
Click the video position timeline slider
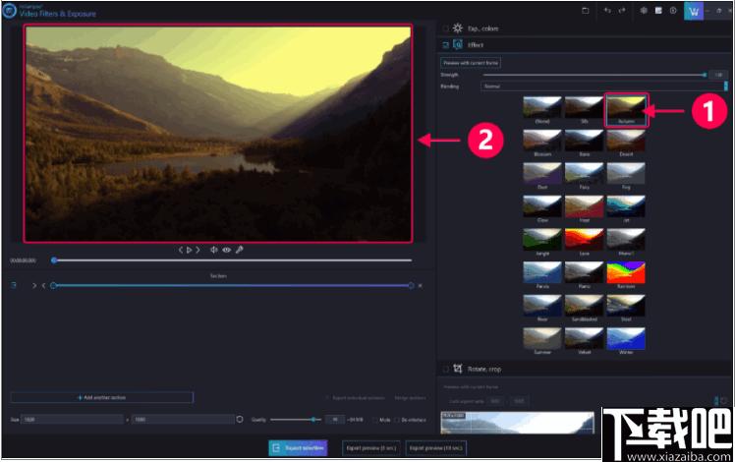(233, 260)
